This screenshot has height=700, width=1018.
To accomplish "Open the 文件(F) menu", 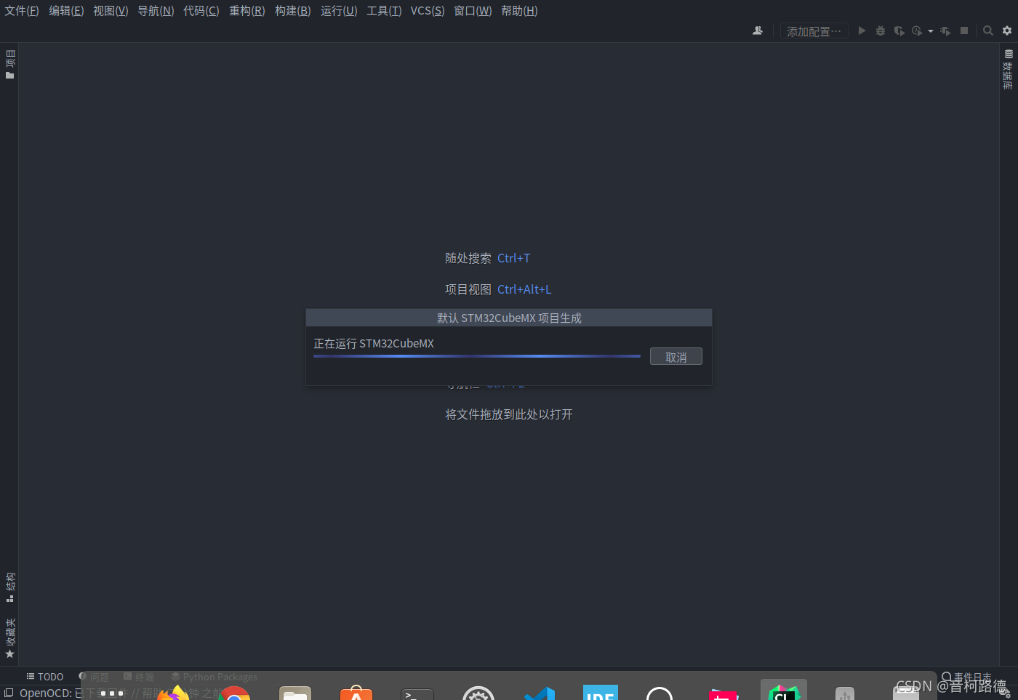I will pyautogui.click(x=22, y=11).
